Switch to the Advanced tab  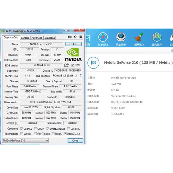pos(37,38)
